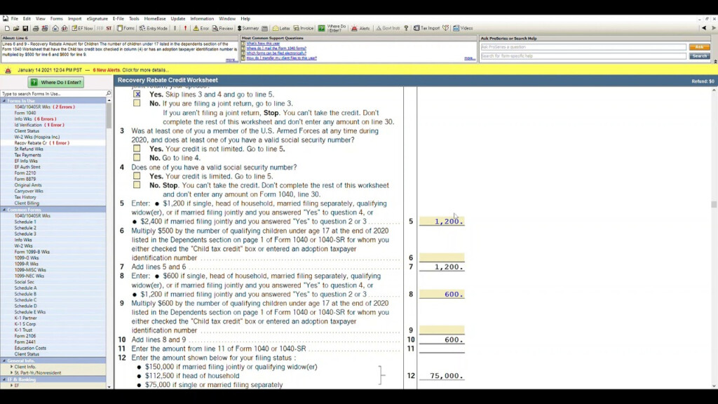Uncheck the Yes skip lines 3 and 4 box
Viewport: 718px width, 404px height.
(x=137, y=94)
